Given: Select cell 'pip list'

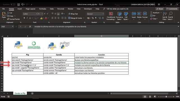Looking at the screenshot, I should [x=28, y=57].
